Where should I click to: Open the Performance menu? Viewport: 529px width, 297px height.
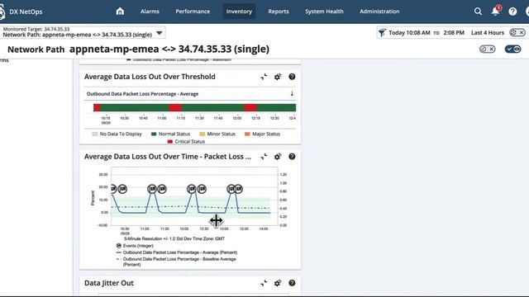(x=193, y=12)
